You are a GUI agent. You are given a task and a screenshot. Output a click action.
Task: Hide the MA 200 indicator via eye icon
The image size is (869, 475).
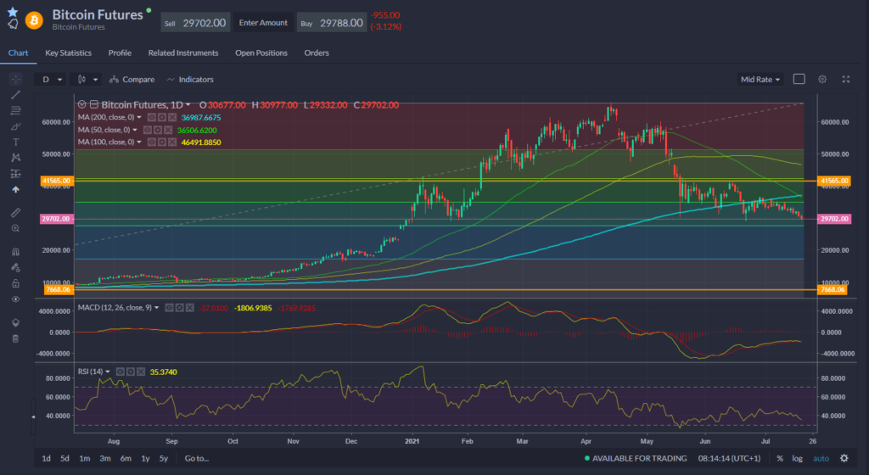click(x=151, y=116)
